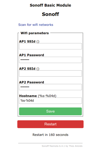Click the Wifi parameters group legend
Image resolution: width=104 pixels, height=152 pixels.
pyautogui.click(x=35, y=33)
